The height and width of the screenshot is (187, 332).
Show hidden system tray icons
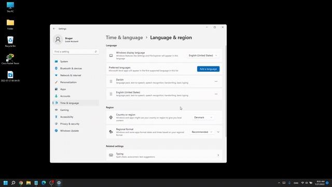[x=279, y=183]
